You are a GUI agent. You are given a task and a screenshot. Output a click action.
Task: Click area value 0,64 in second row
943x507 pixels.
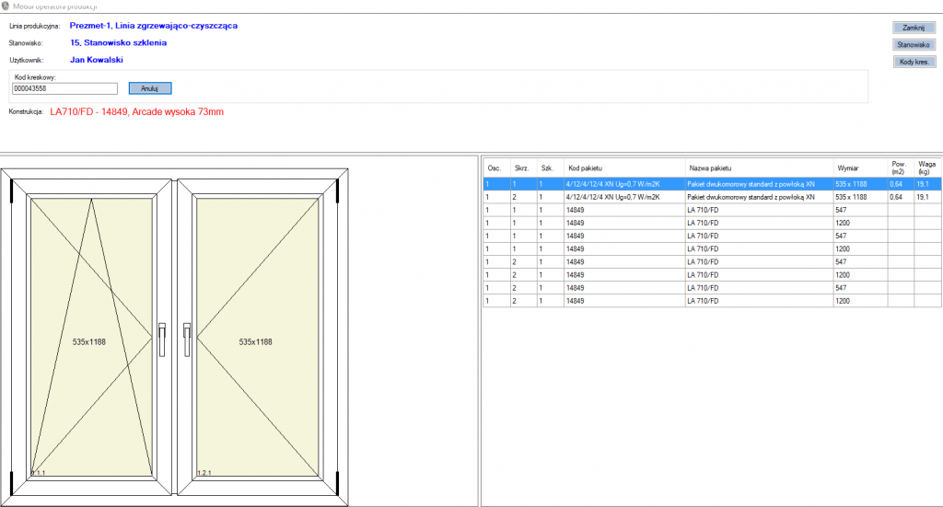[x=896, y=197]
